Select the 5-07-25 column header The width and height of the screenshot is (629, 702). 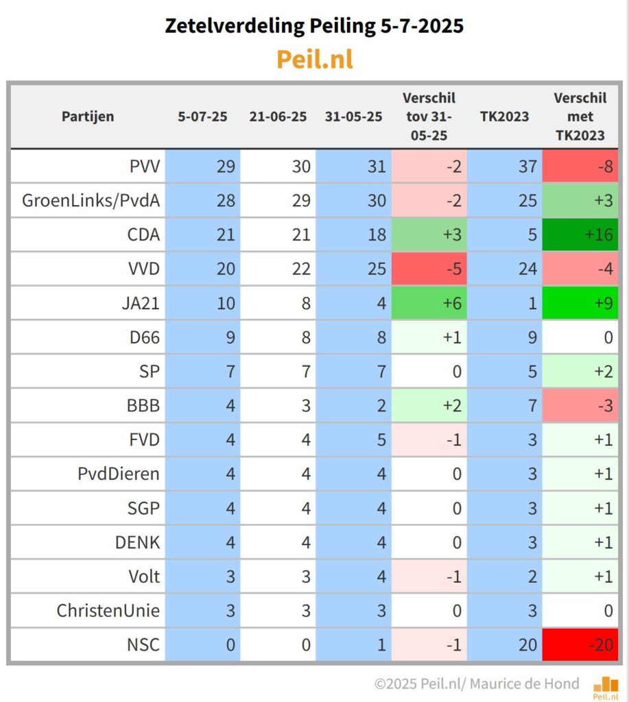click(202, 116)
